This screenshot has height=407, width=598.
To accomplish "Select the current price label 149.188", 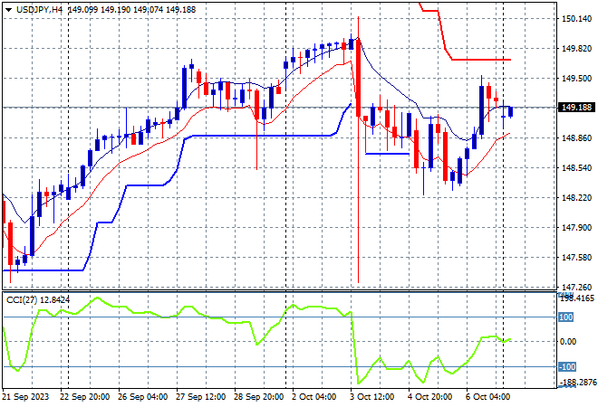I will click(576, 108).
